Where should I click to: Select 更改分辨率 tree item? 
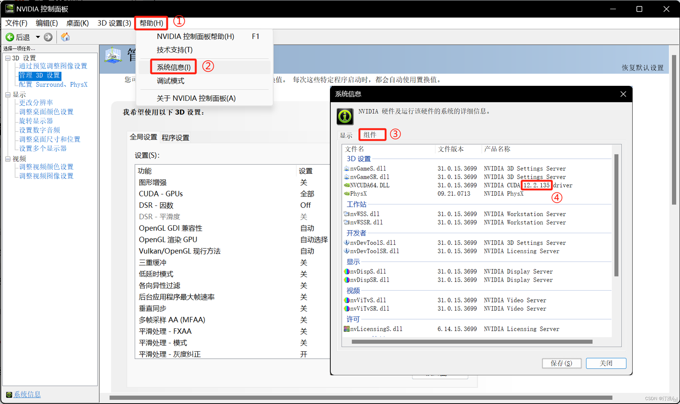pyautogui.click(x=36, y=103)
